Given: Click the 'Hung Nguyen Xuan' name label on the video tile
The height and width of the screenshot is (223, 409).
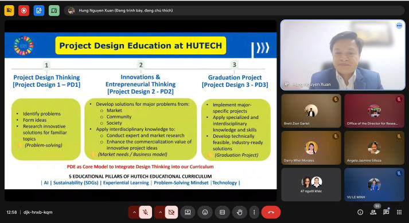Looking at the screenshot, I should pos(311,84).
